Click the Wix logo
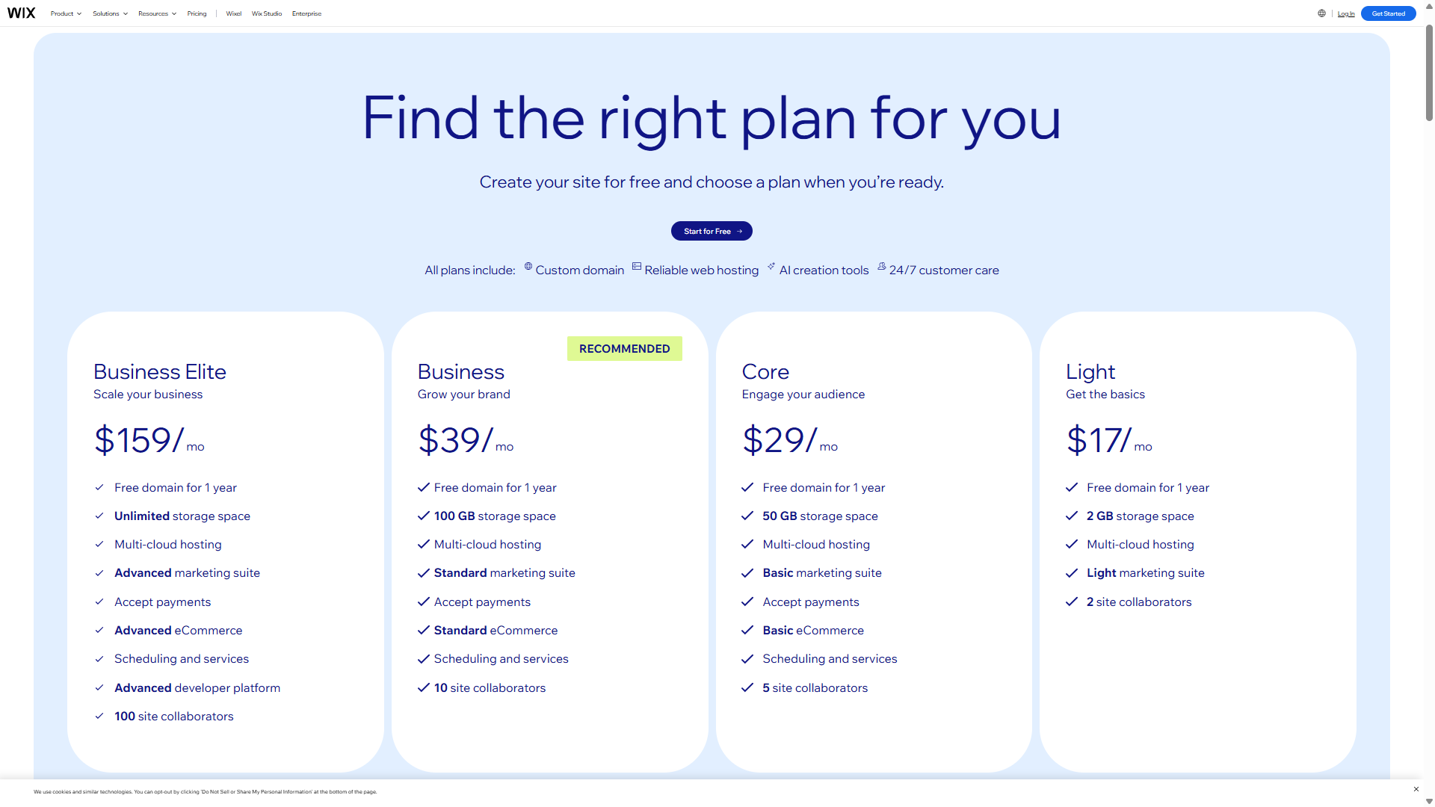Screen dimensions: 1435x807 coord(21,13)
